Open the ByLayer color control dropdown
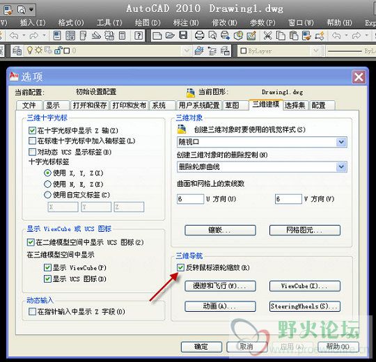 (x=315, y=51)
